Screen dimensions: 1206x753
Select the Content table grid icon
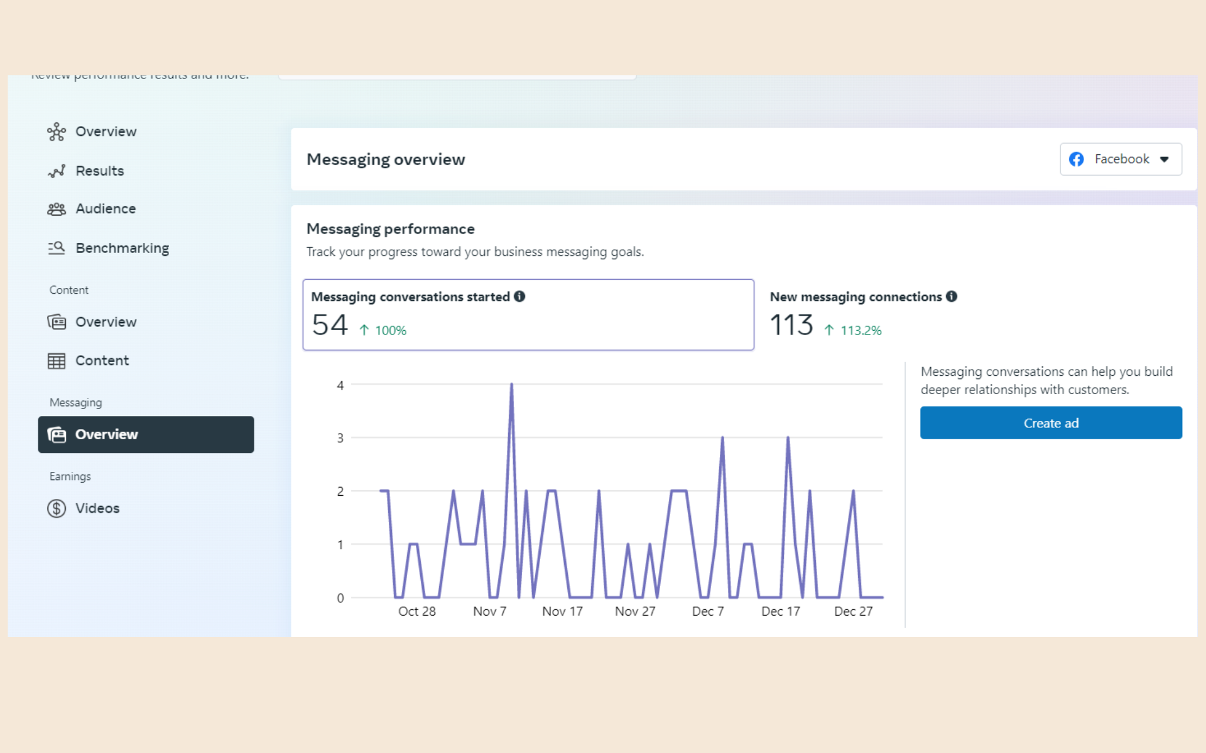(57, 361)
